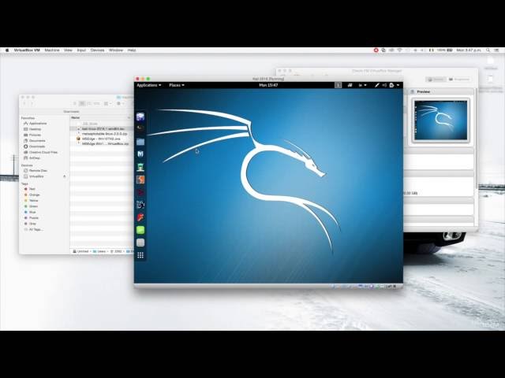Click the Snapshots button in VirtualBox Manager
The image size is (505, 378).
pyautogui.click(x=459, y=80)
